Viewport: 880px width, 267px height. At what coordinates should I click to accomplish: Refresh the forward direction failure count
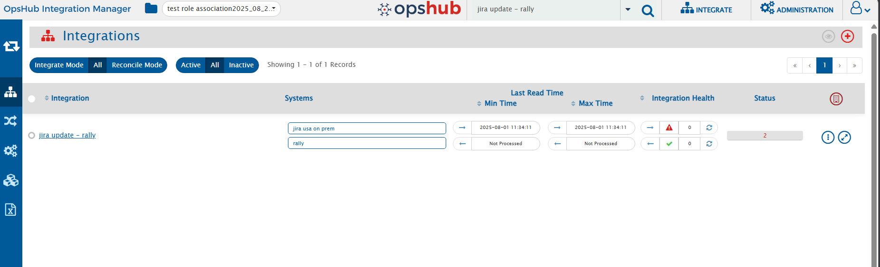709,128
